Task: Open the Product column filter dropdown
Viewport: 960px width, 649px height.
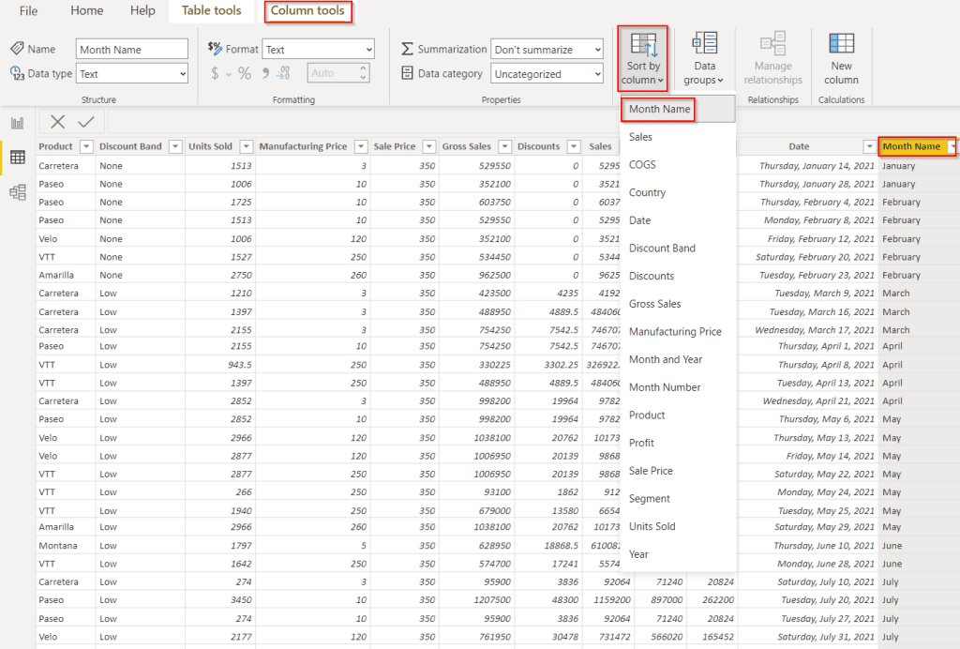Action: [86, 146]
